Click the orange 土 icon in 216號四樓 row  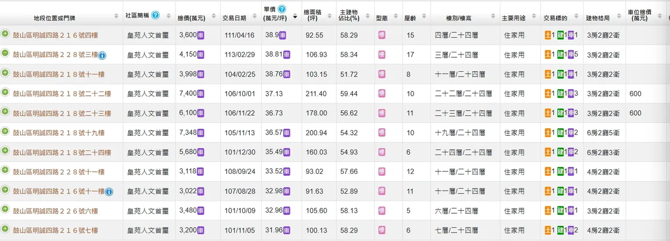(x=548, y=35)
